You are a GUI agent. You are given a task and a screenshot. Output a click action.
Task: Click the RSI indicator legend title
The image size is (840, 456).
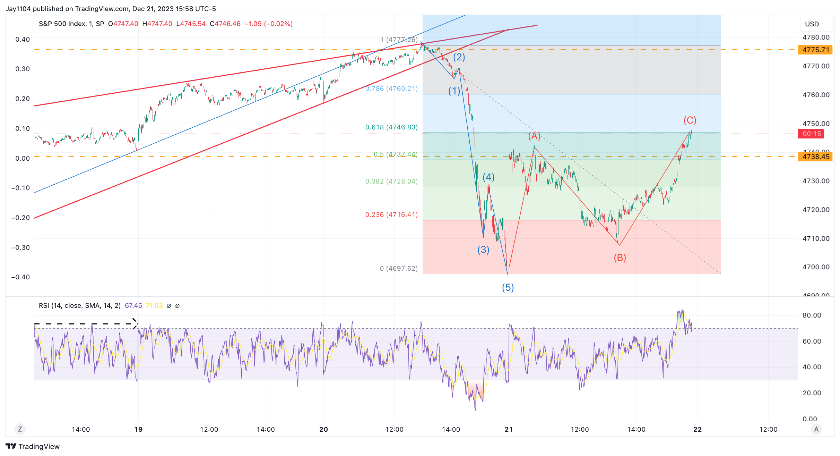tap(80, 305)
